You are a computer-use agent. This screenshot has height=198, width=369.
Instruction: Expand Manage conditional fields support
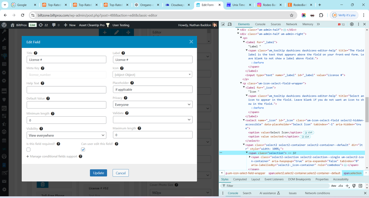coord(52,156)
